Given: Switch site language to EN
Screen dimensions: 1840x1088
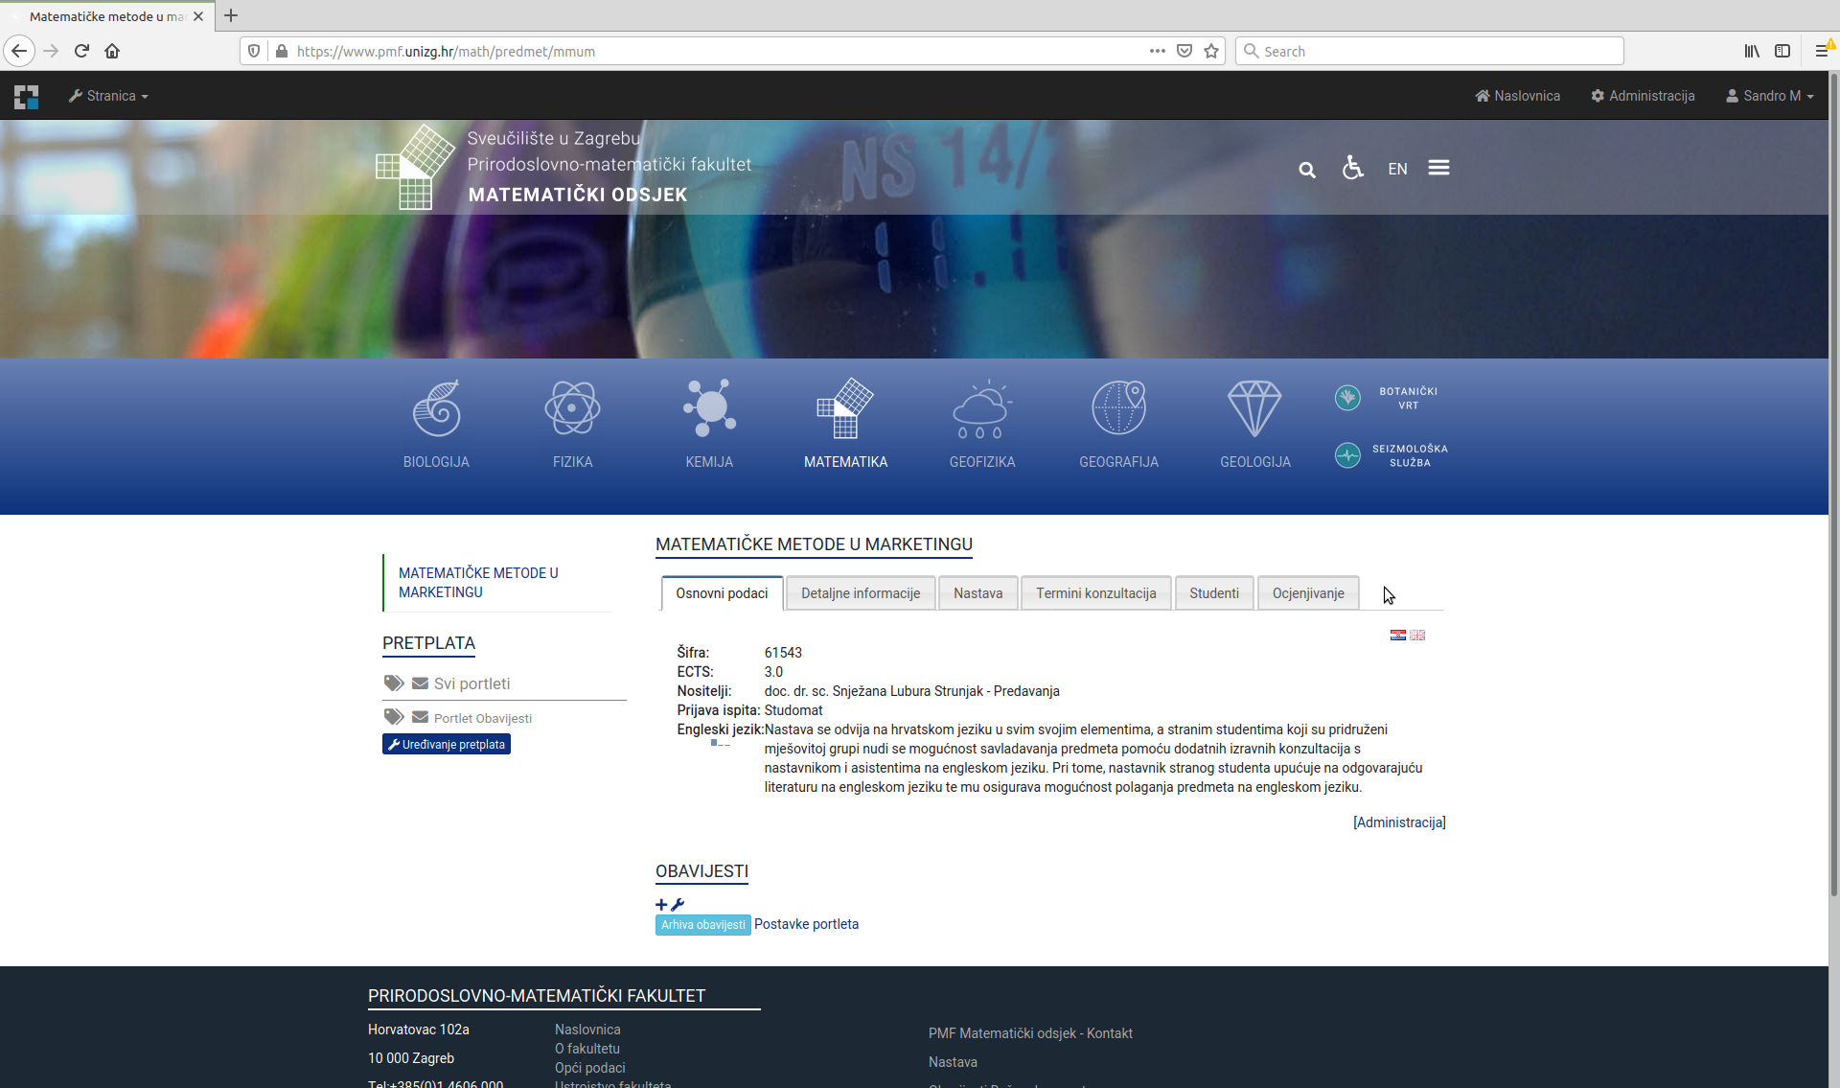Looking at the screenshot, I should [1397, 169].
